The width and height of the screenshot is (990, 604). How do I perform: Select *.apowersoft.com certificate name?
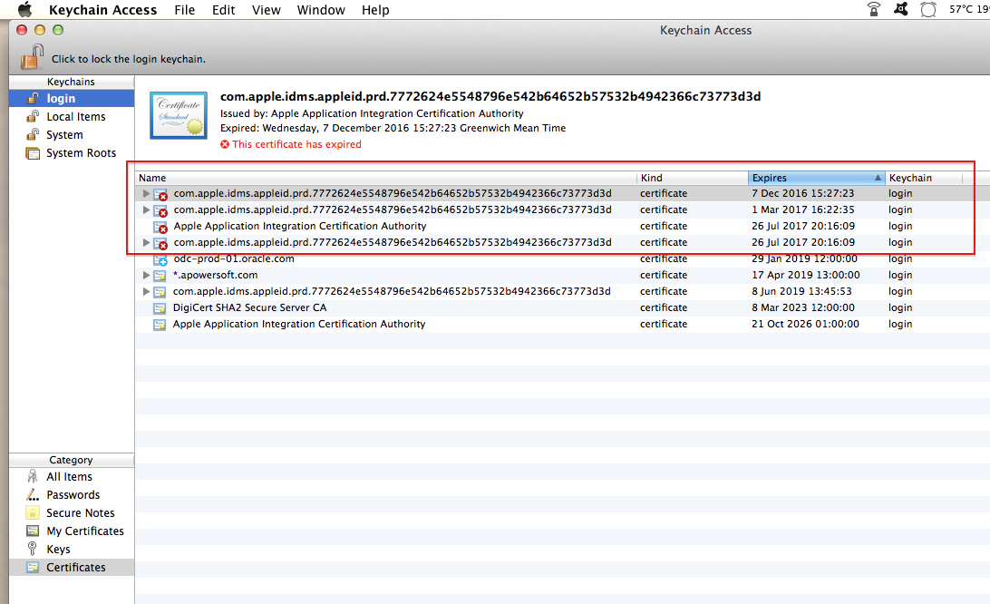(215, 276)
